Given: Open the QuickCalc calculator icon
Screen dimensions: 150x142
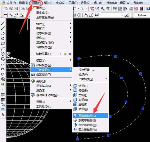Looking at the screenshot, I should tap(141, 9).
